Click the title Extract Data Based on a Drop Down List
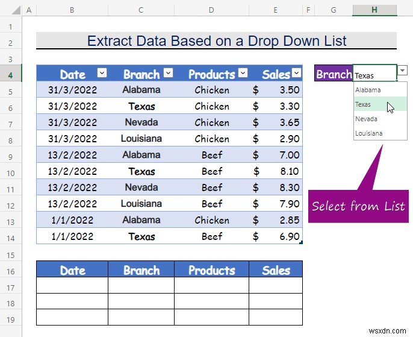Viewport: 413px width, 337px height. pyautogui.click(x=217, y=41)
